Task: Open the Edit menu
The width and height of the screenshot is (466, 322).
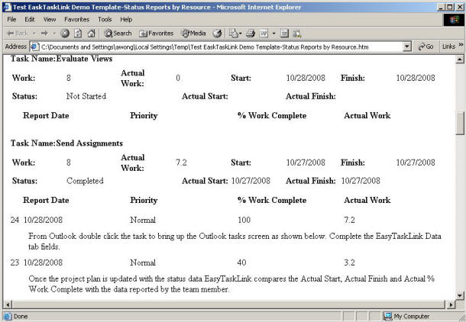Action: [30, 19]
